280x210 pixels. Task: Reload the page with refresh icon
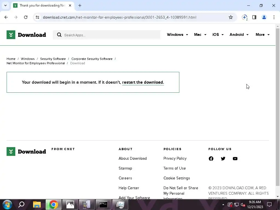26,17
